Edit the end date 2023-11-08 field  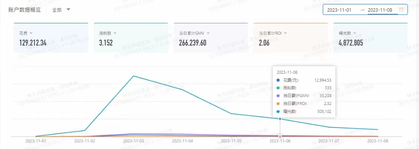tap(380, 10)
